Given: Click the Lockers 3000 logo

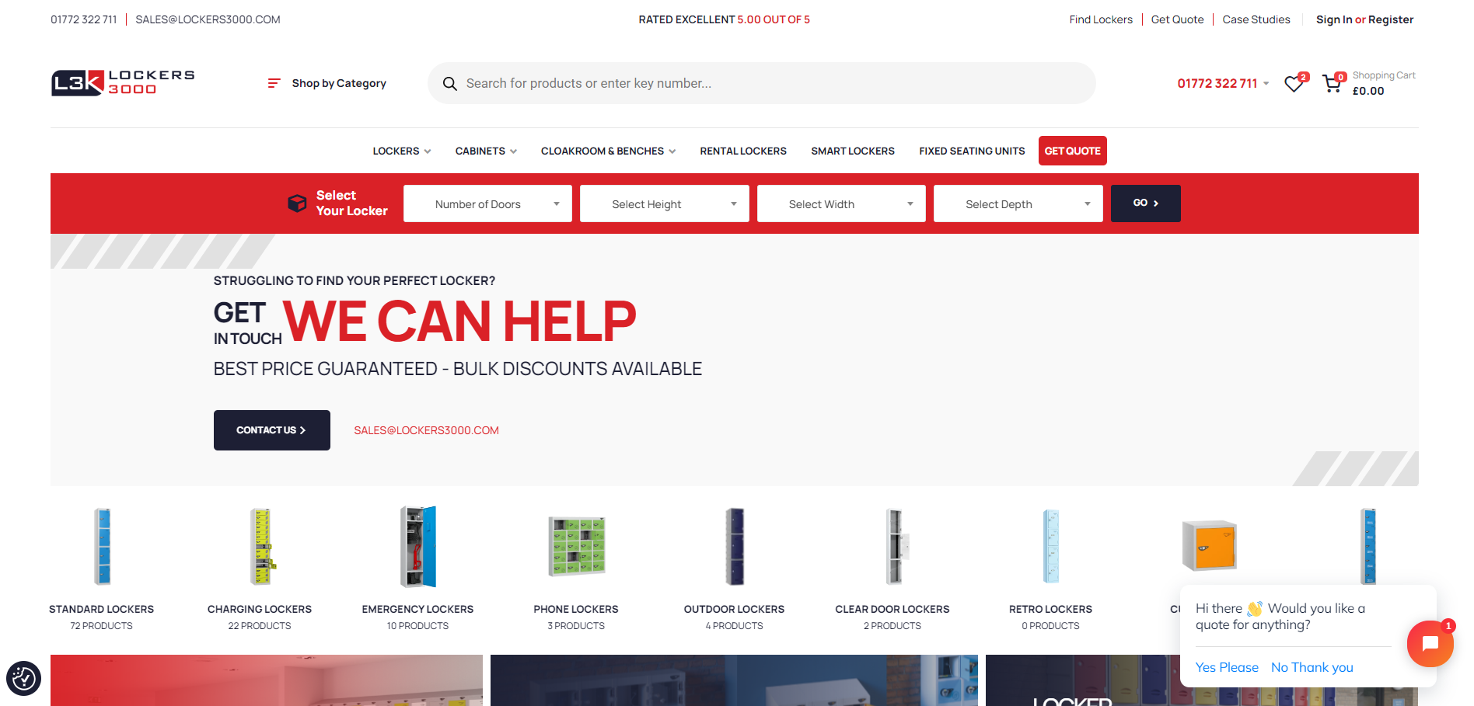Looking at the screenshot, I should tap(123, 82).
